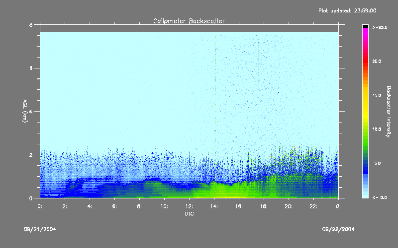Click the black vertical streak near 17:40 UTC

(x=259, y=60)
